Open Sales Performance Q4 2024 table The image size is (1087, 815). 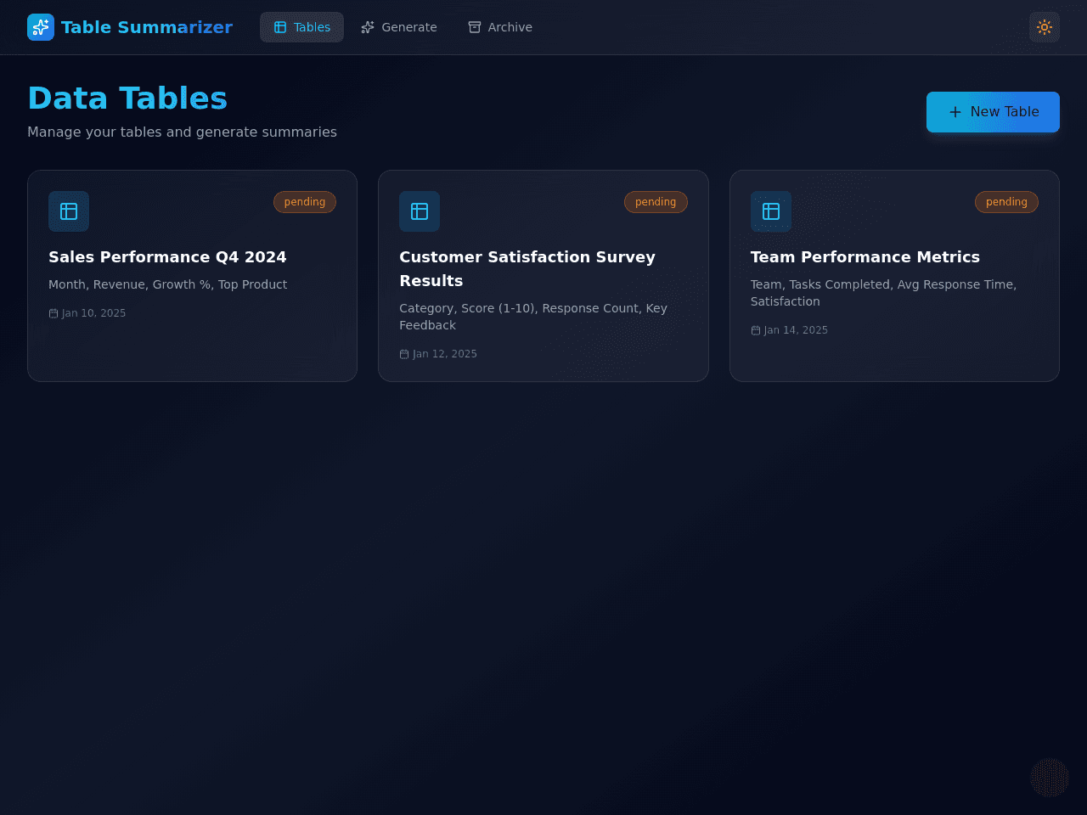(167, 257)
